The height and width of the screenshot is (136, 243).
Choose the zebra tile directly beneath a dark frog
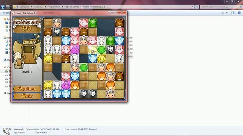click(110, 49)
